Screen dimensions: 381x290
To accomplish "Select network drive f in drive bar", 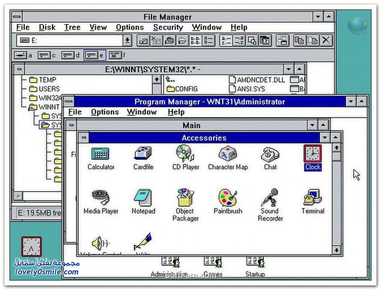I will point(117,55).
